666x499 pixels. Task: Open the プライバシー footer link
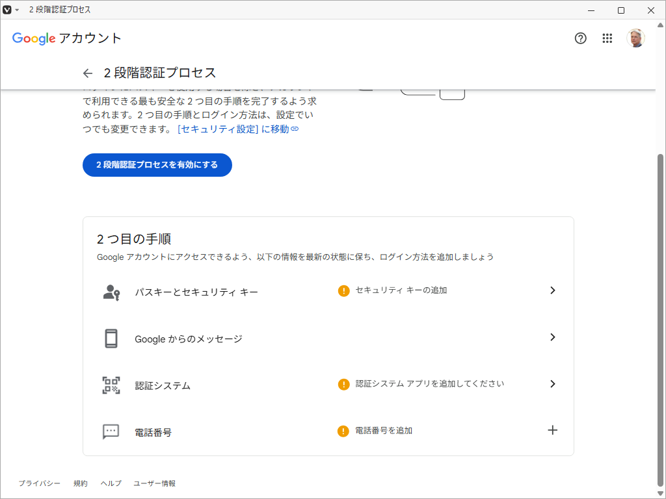39,483
